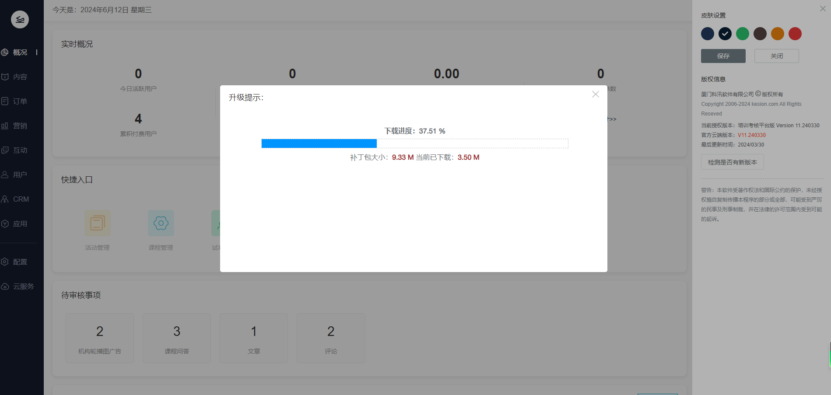This screenshot has height=395, width=831.
Task: Select the 互动 interaction menu
Action: [20, 150]
